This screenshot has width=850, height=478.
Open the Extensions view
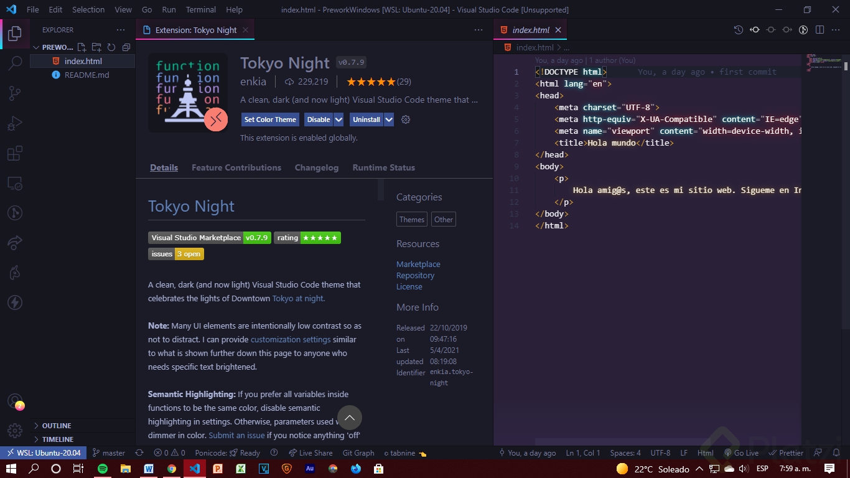(15, 153)
